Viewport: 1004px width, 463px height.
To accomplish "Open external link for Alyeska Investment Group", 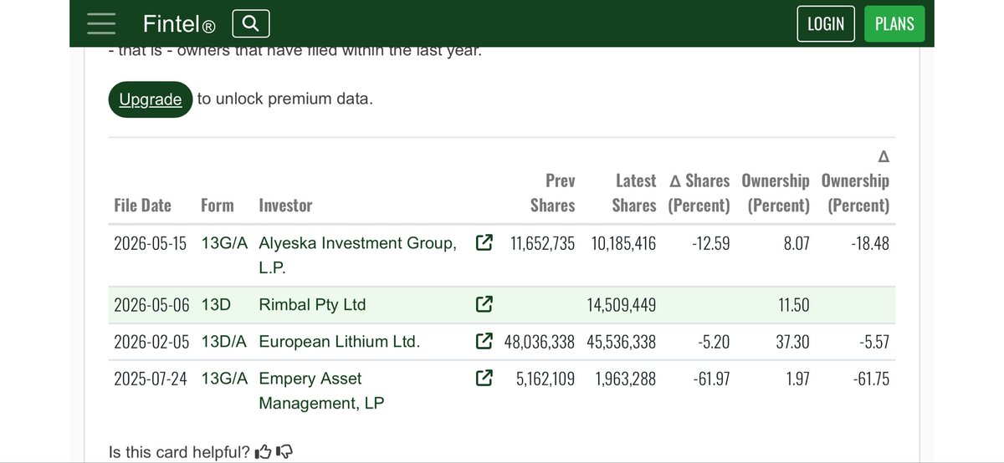I will pos(483,243).
